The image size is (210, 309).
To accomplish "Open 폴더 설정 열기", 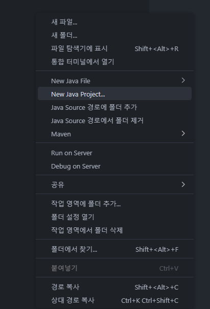I will pos(114,217).
